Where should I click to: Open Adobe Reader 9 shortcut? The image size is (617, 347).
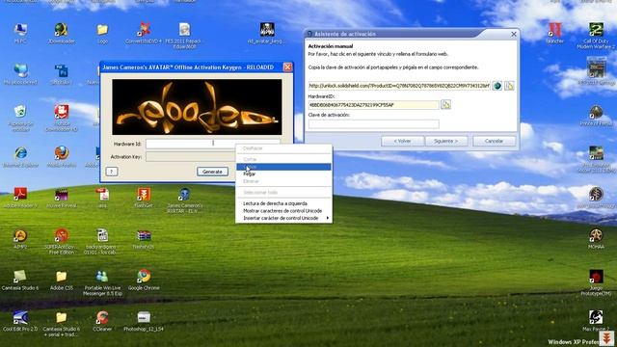pos(20,198)
